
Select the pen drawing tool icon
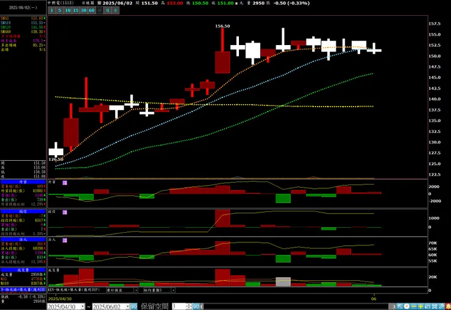[441, 306]
